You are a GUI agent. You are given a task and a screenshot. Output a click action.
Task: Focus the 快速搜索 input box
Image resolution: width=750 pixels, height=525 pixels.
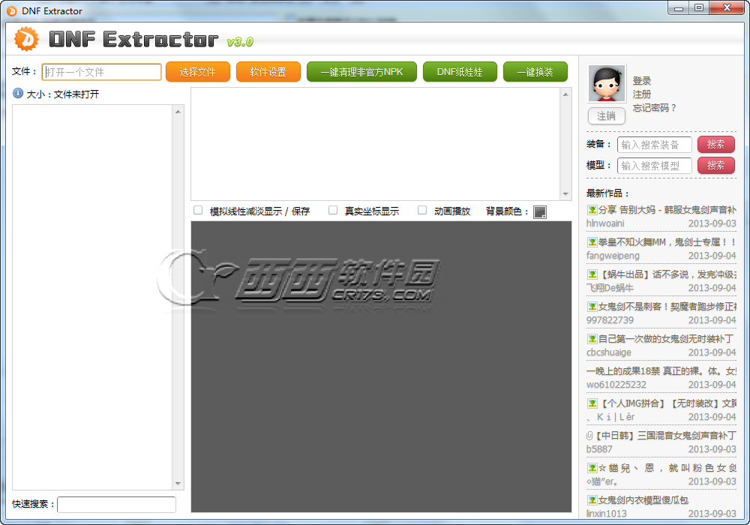tap(116, 505)
